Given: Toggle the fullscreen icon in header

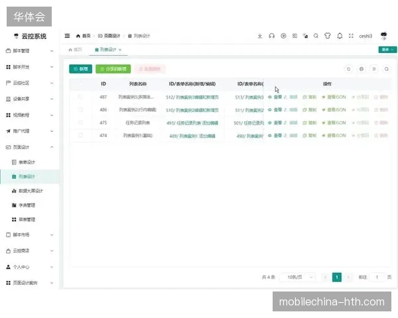Looking at the screenshot, I should 351,36.
